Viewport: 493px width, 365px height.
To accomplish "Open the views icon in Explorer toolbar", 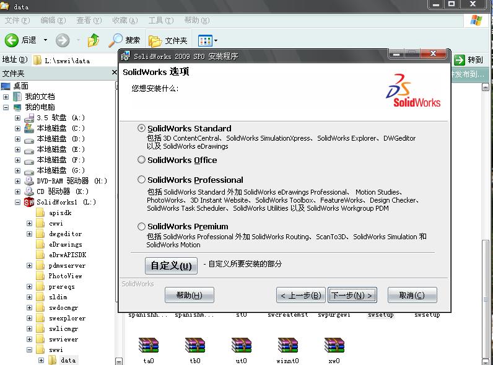I will [x=205, y=41].
